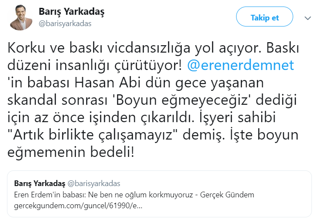318x223 pixels.
Task: Click the bold Barış Yarkadaş header name
Action: pos(71,12)
